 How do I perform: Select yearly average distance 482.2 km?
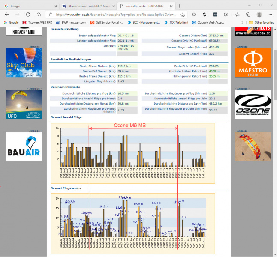pos(215,104)
